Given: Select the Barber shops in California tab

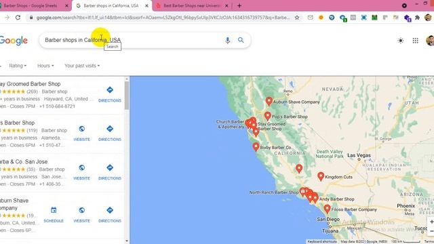Looking at the screenshot, I should click(112, 5).
